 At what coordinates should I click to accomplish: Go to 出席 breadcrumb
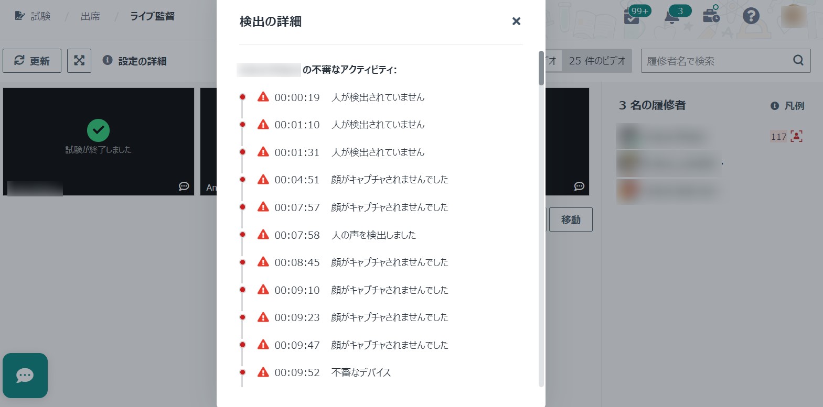[x=90, y=16]
